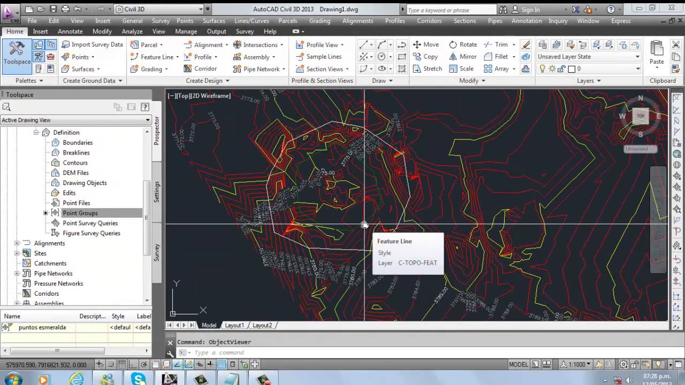Open the Survey vertical tab
685x385 pixels.
[157, 252]
